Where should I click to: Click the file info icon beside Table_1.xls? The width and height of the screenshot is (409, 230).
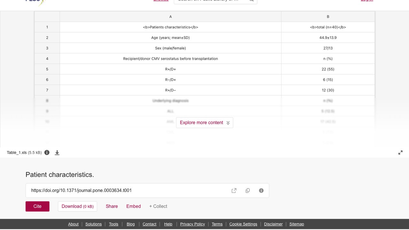(x=47, y=152)
